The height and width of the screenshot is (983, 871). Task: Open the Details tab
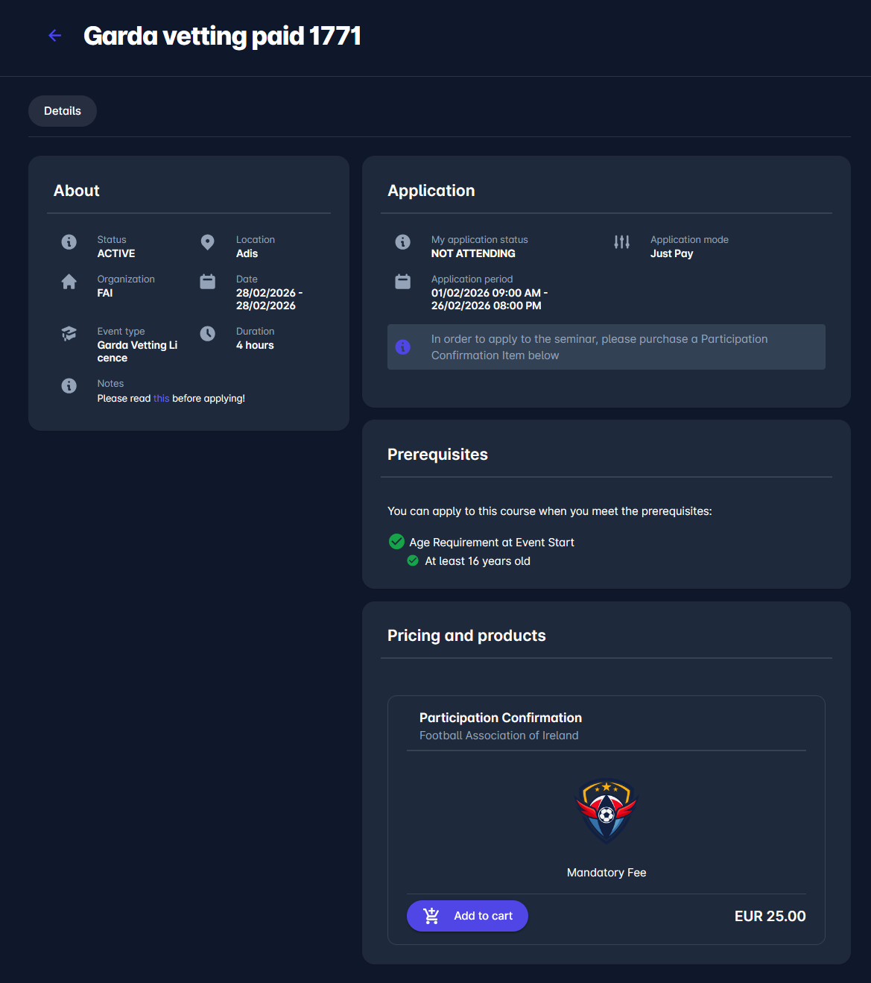[63, 111]
